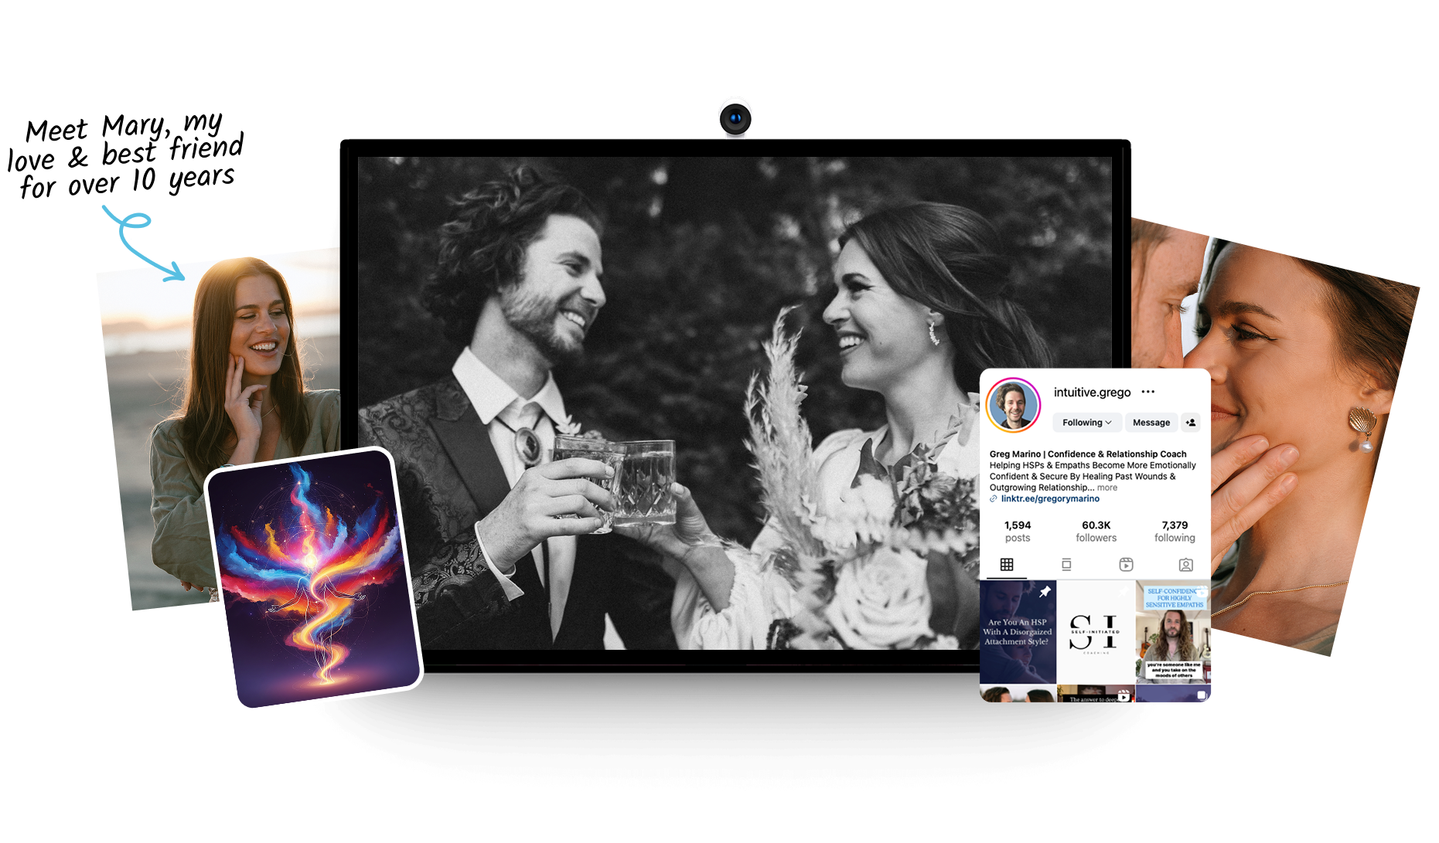Click the Message button

[x=1151, y=423]
